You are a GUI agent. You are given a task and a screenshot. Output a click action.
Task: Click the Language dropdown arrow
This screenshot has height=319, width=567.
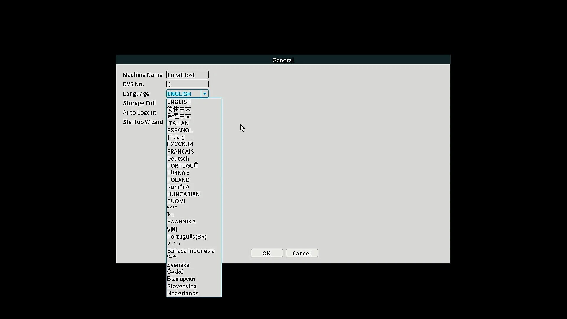pyautogui.click(x=205, y=94)
